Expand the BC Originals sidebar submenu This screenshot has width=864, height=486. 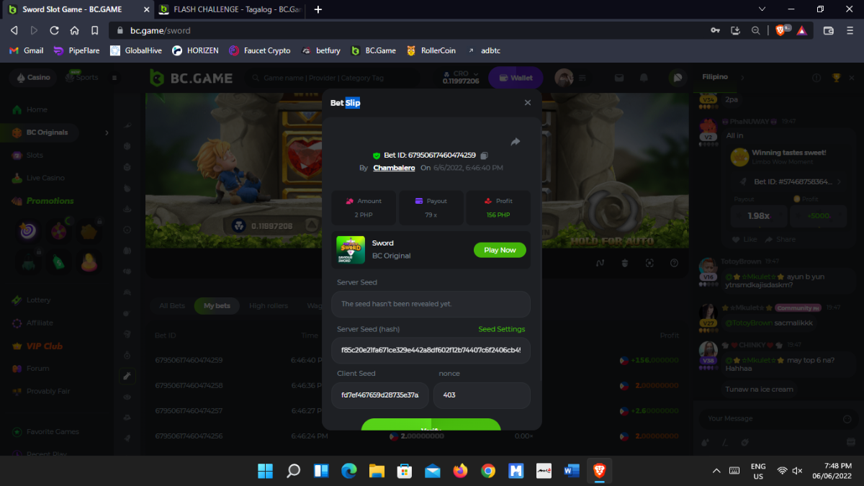(107, 132)
